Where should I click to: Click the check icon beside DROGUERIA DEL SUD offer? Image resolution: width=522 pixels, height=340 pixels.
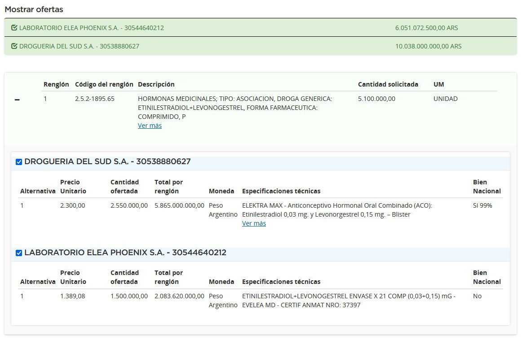pos(14,46)
